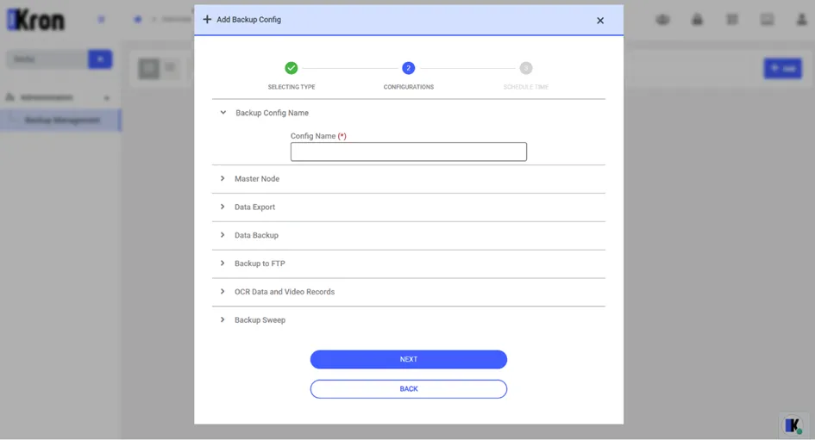Click the SCHEDULE TIME step label
Screen dimensions: 815x440
click(526, 87)
